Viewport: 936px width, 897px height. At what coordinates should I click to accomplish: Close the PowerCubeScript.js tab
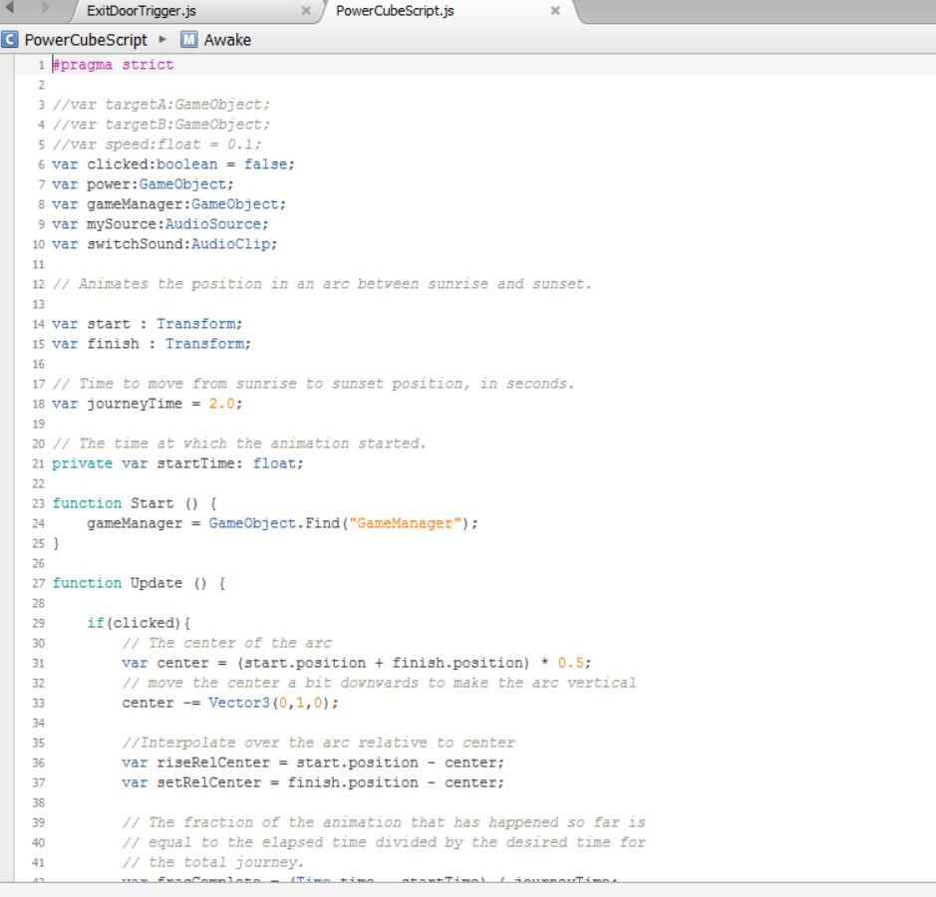555,11
